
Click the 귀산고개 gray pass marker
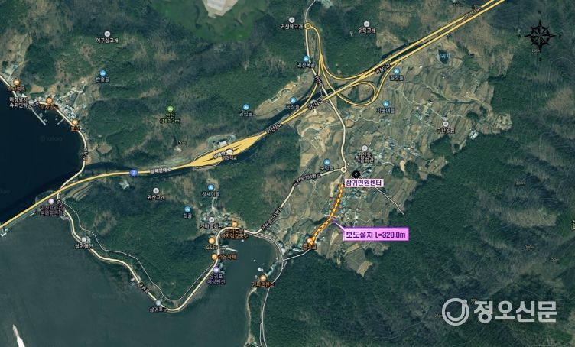(156, 191)
